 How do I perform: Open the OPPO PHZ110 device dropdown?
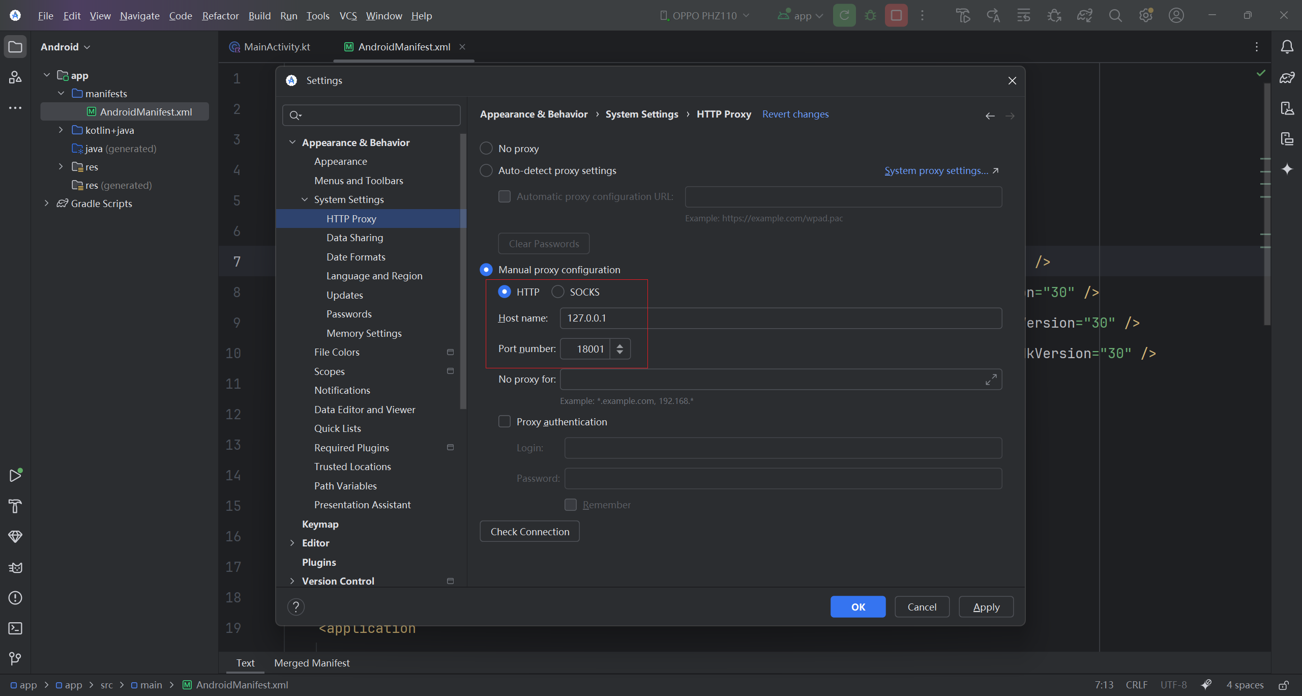click(x=704, y=16)
